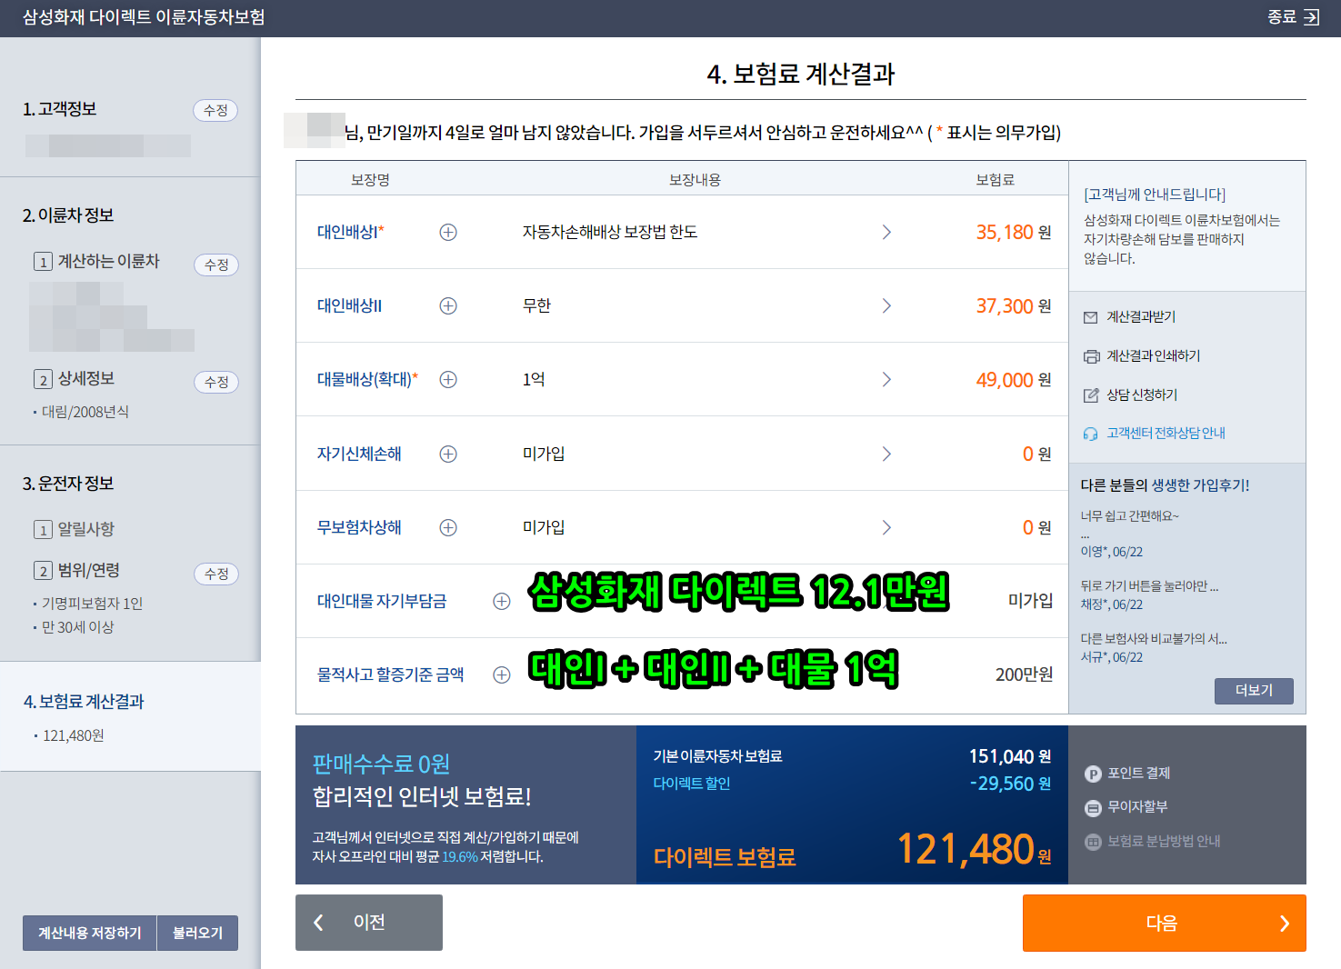
Task: Click 다이렉트 할인 label
Action: pos(692,784)
